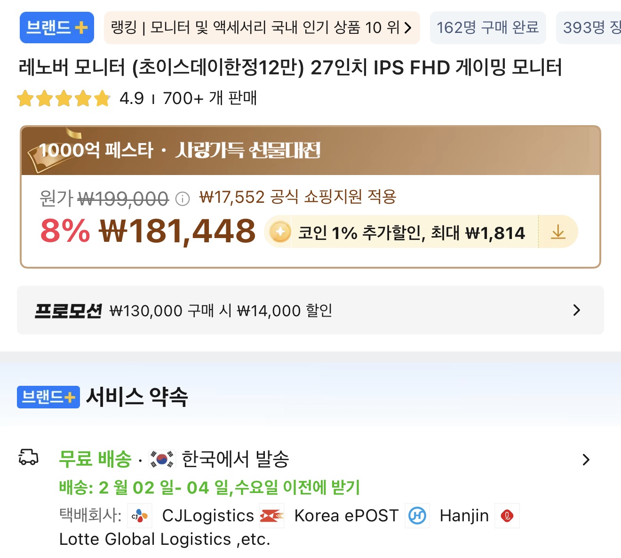
Task: Tap the info icon beside original price
Action: point(183,199)
